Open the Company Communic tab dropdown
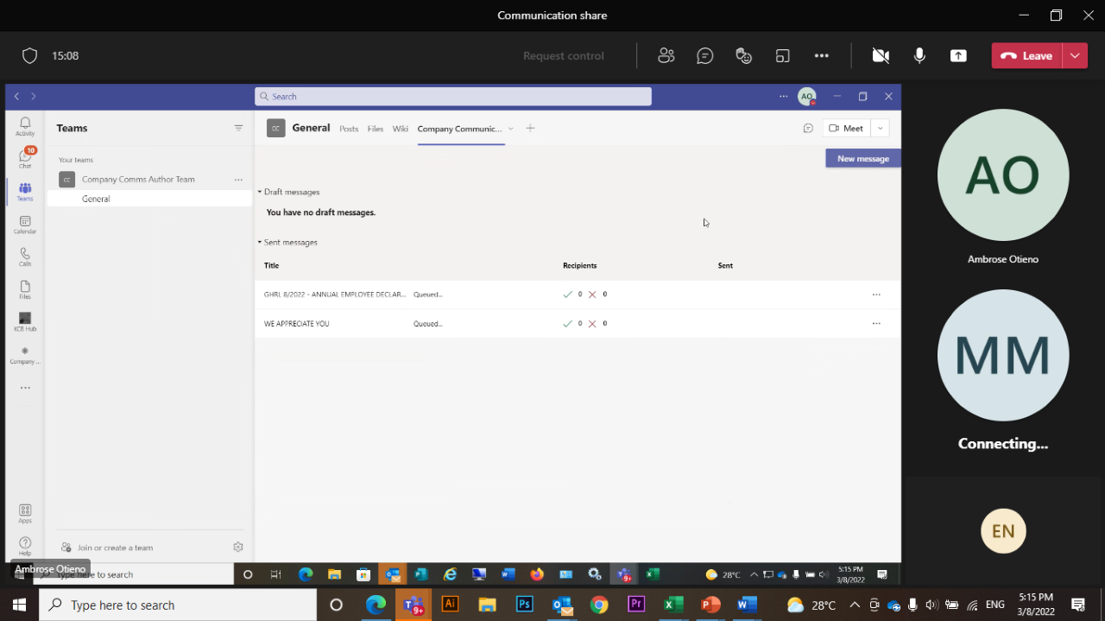This screenshot has height=621, width=1105. (x=510, y=128)
